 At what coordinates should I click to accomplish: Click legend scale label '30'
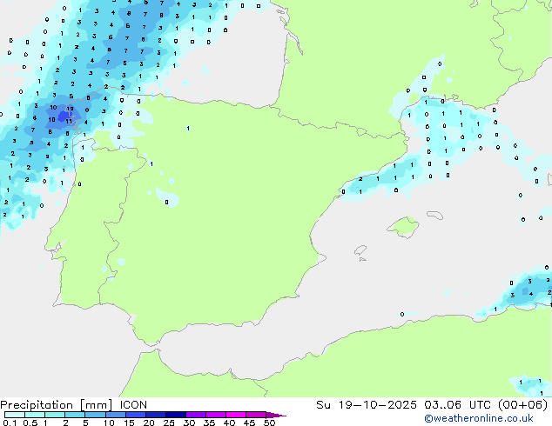point(189,423)
